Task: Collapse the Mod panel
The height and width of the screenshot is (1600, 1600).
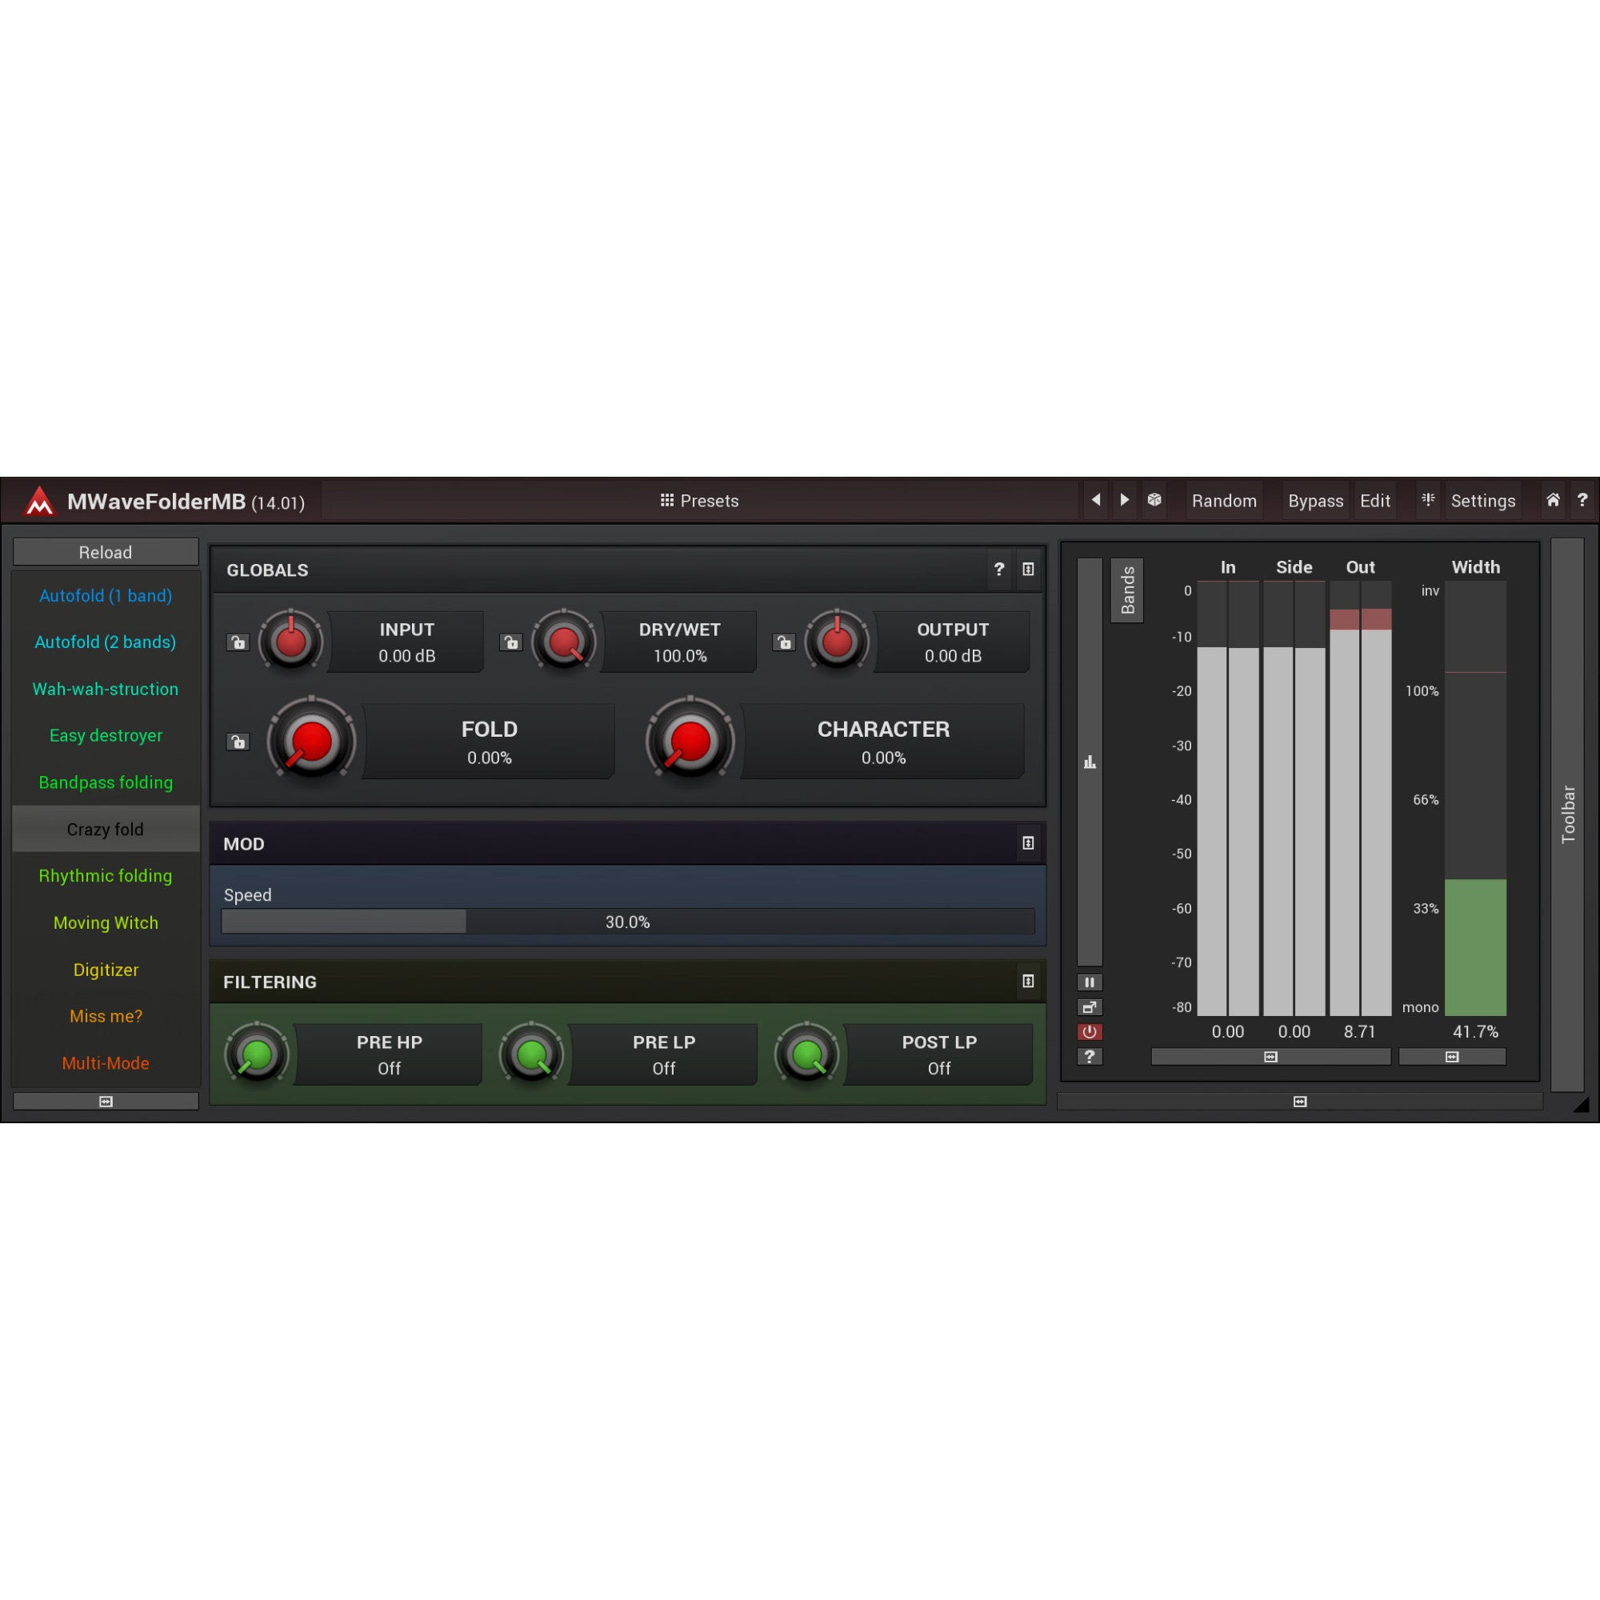Action: coord(1028,843)
